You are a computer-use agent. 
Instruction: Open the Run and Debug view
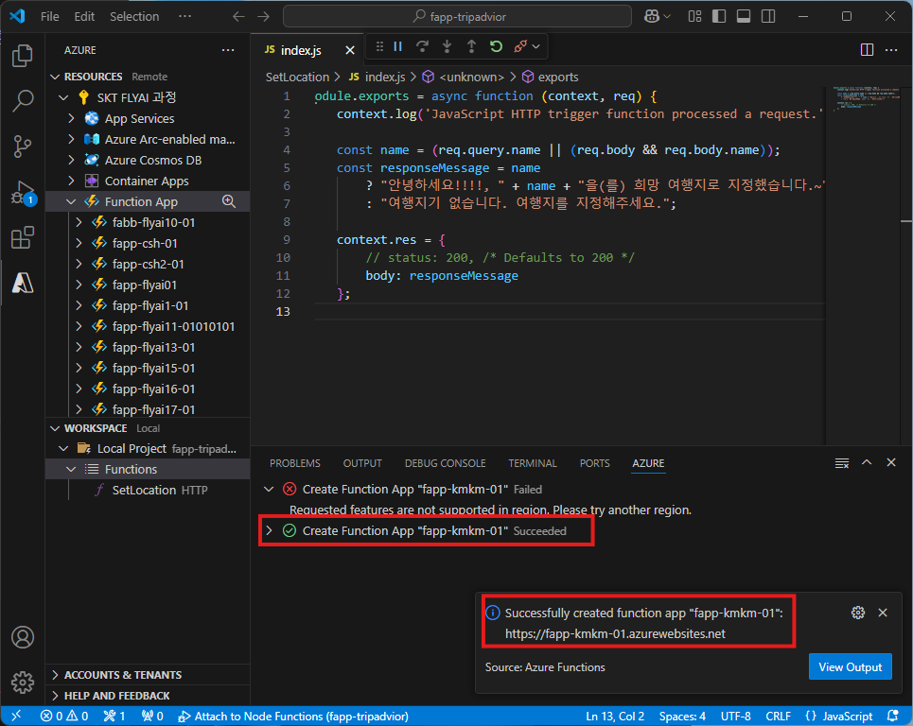(23, 192)
